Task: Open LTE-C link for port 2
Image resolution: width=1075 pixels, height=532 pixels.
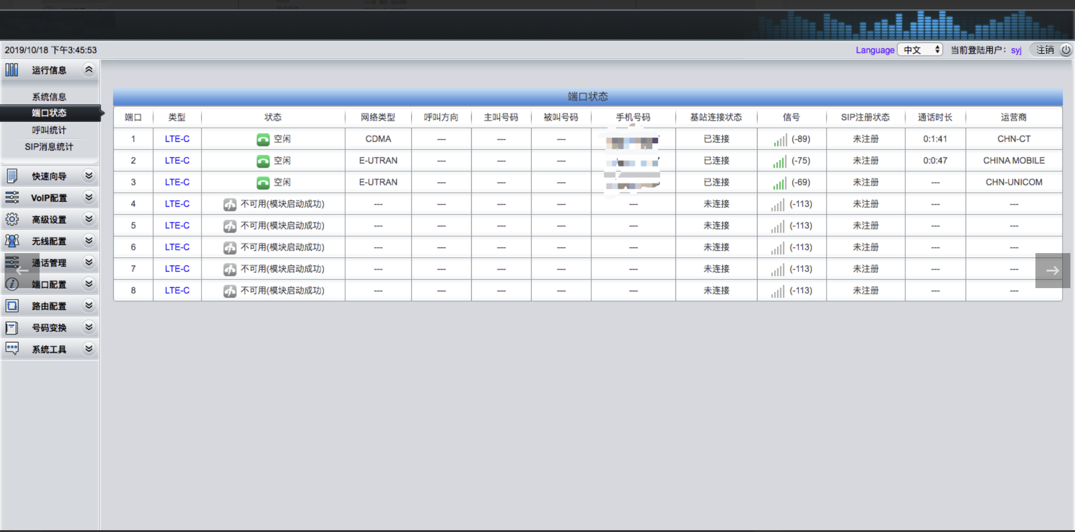Action: coord(177,161)
